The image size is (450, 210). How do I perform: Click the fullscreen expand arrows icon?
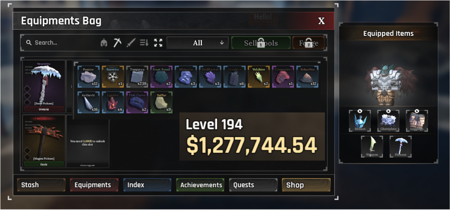point(158,43)
